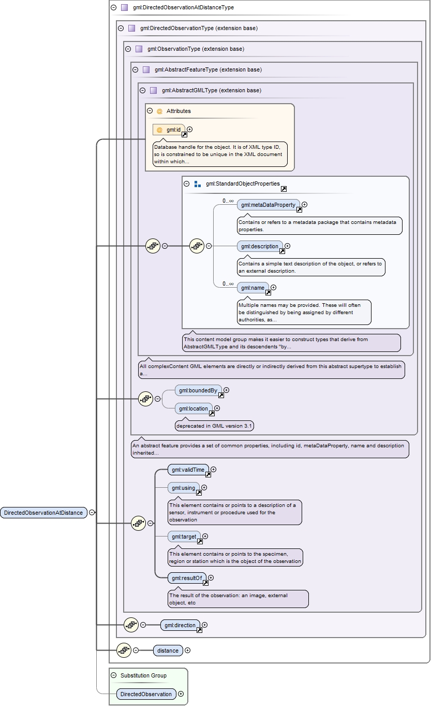
Task: Collapse the DirectedObservationAtDistance root node
Action: [x=92, y=513]
